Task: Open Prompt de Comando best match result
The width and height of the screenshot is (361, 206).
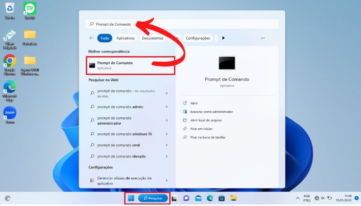Action: [130, 65]
